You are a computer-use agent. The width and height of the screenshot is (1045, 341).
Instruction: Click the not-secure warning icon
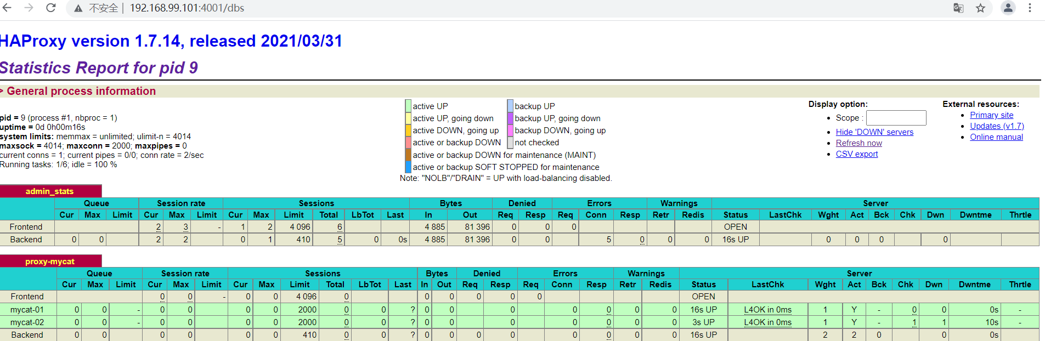78,8
